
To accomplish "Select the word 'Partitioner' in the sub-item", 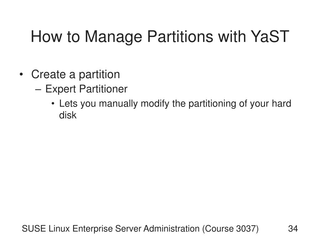I will pyautogui.click(x=103, y=89).
